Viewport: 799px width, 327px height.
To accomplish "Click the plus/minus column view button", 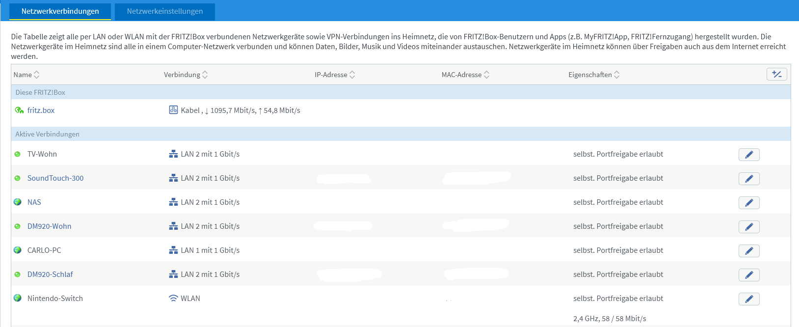I will [776, 74].
